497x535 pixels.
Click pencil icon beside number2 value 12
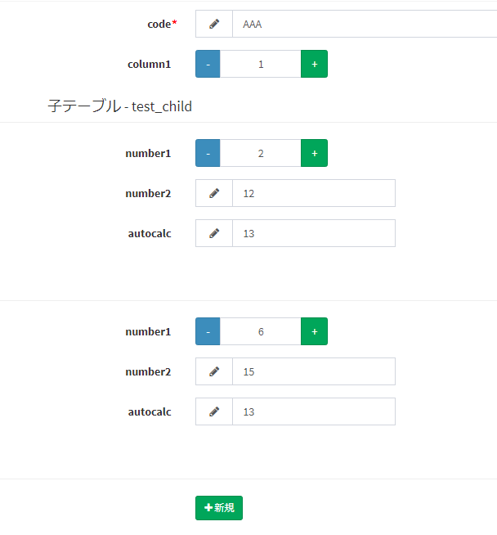[x=214, y=193]
